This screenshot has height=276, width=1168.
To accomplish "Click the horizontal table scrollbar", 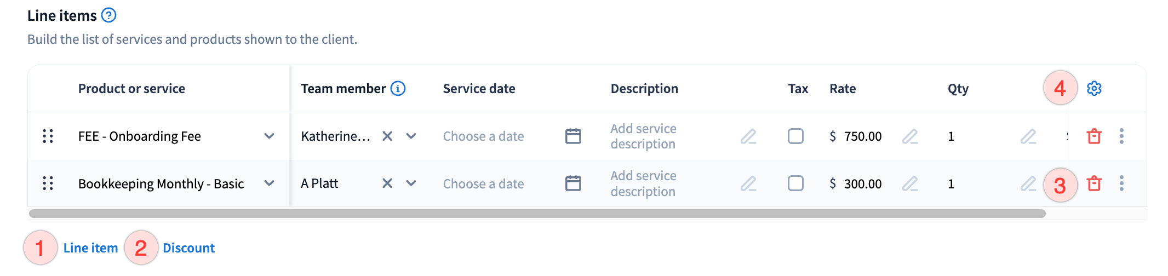I will 537,214.
